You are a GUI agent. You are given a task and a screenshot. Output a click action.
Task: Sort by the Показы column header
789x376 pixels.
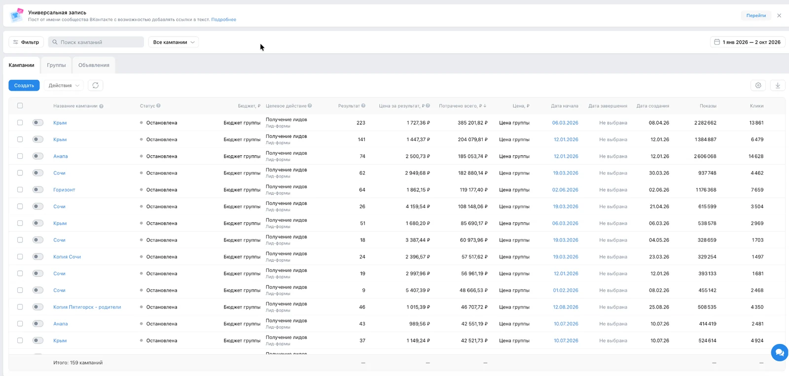(708, 106)
